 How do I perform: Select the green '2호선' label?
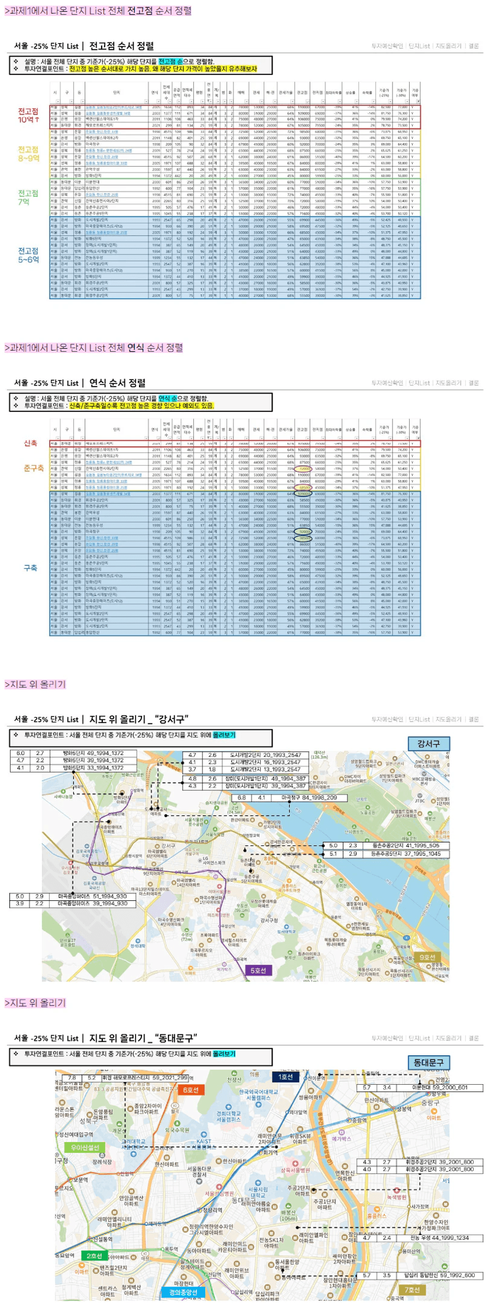click(94, 1256)
